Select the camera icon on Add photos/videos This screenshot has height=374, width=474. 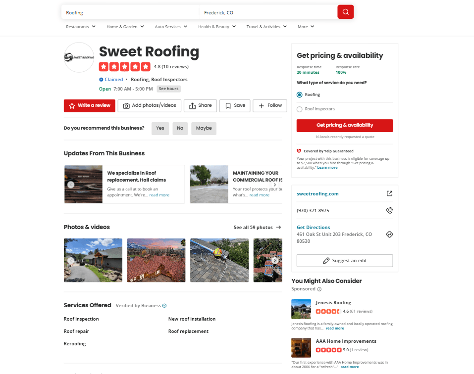[126, 105]
